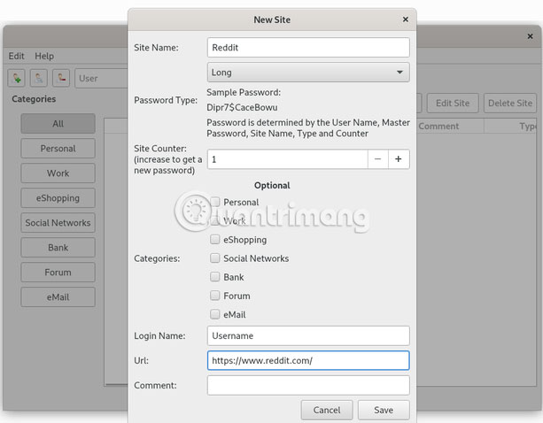Screen dimensions: 543x423
Task: Tick the Forum category checkbox
Action: (x=215, y=296)
